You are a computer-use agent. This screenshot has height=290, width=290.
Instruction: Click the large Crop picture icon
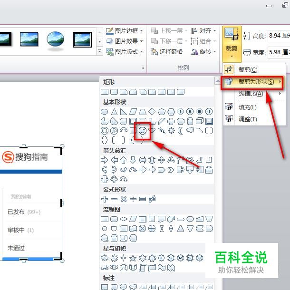[232, 35]
